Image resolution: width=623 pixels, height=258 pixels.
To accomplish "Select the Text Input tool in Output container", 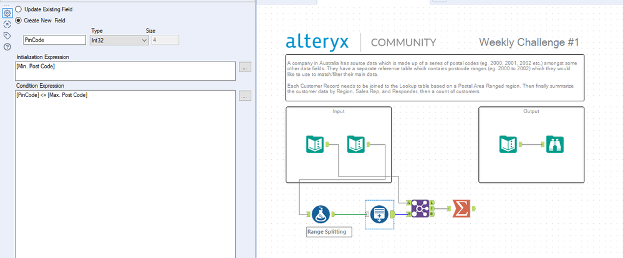I will [x=508, y=144].
